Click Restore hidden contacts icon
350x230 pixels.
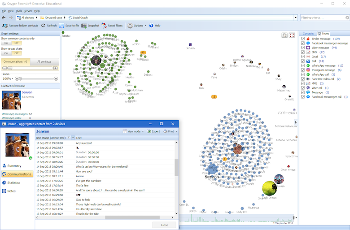tap(5, 26)
